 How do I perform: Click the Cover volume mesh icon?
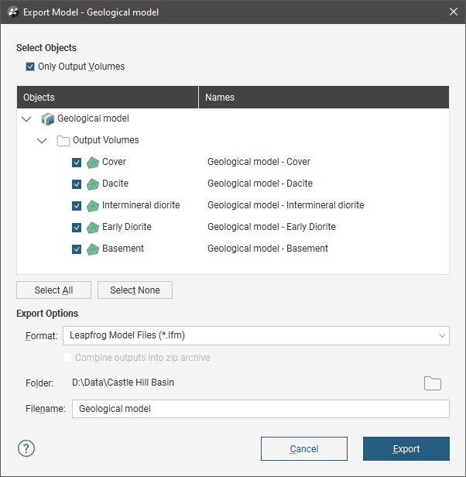click(92, 163)
